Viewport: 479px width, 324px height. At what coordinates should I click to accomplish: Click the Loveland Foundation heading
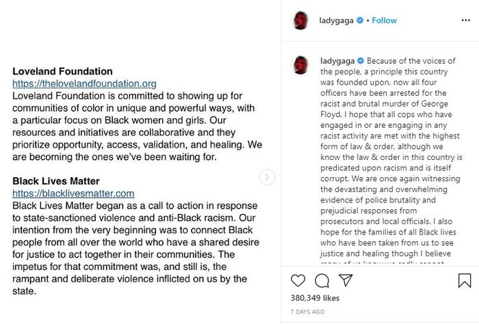click(x=62, y=71)
